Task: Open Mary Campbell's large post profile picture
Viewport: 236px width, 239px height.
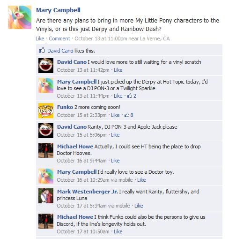Action: point(20,17)
